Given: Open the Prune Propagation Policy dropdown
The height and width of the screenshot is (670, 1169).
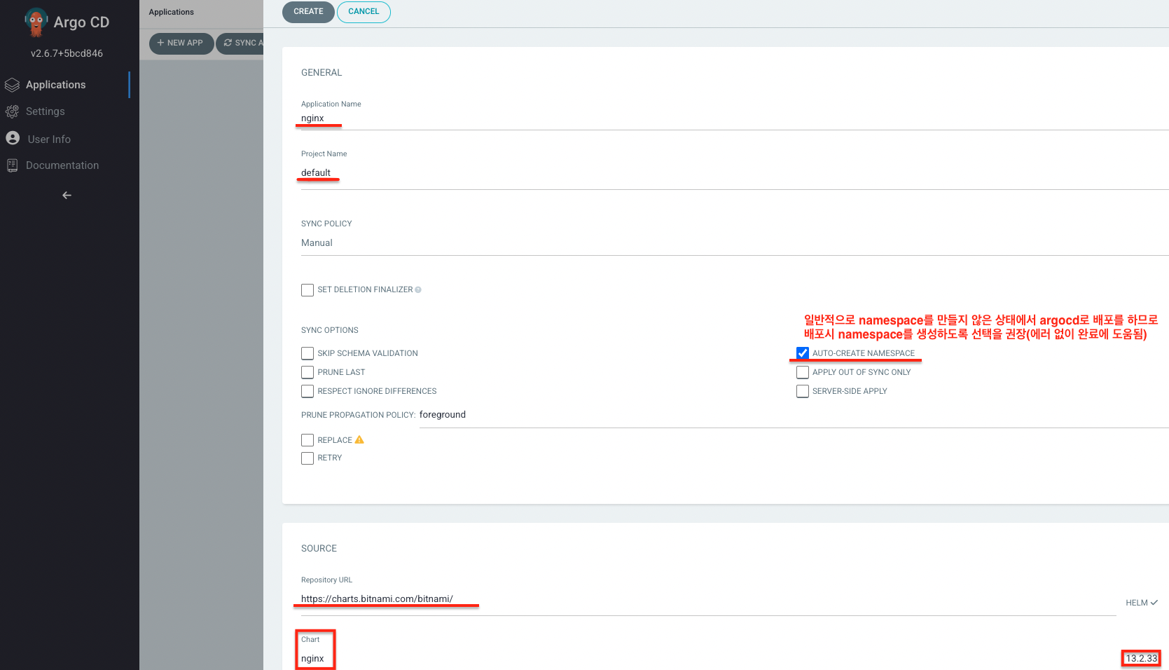Looking at the screenshot, I should click(794, 415).
